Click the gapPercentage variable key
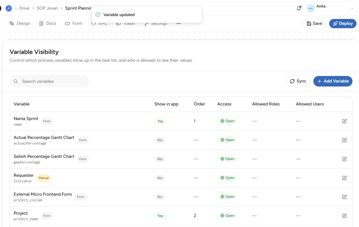Screen dimensions: 359x227 point(27,162)
